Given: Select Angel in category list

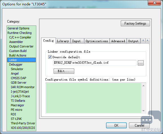Looking at the screenshot, I should [x=15, y=74].
